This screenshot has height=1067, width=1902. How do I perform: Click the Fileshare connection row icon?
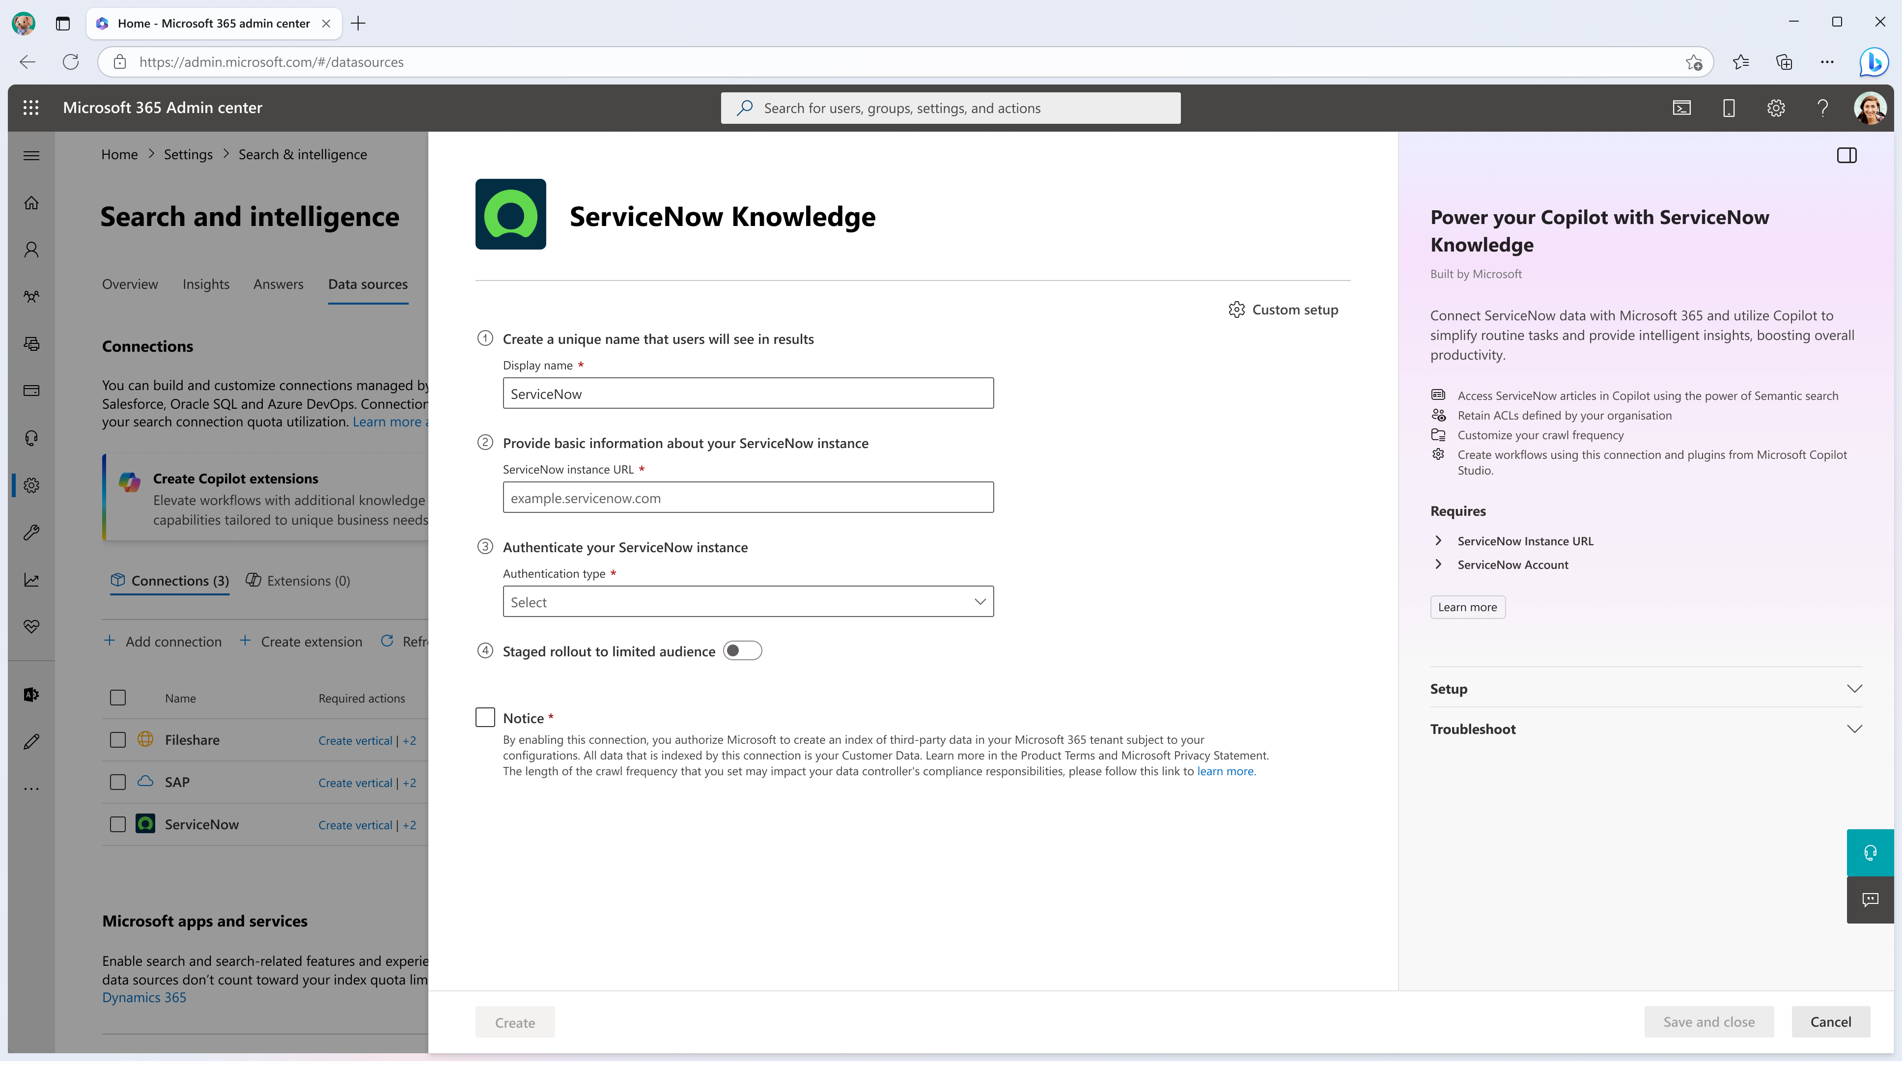click(x=145, y=739)
